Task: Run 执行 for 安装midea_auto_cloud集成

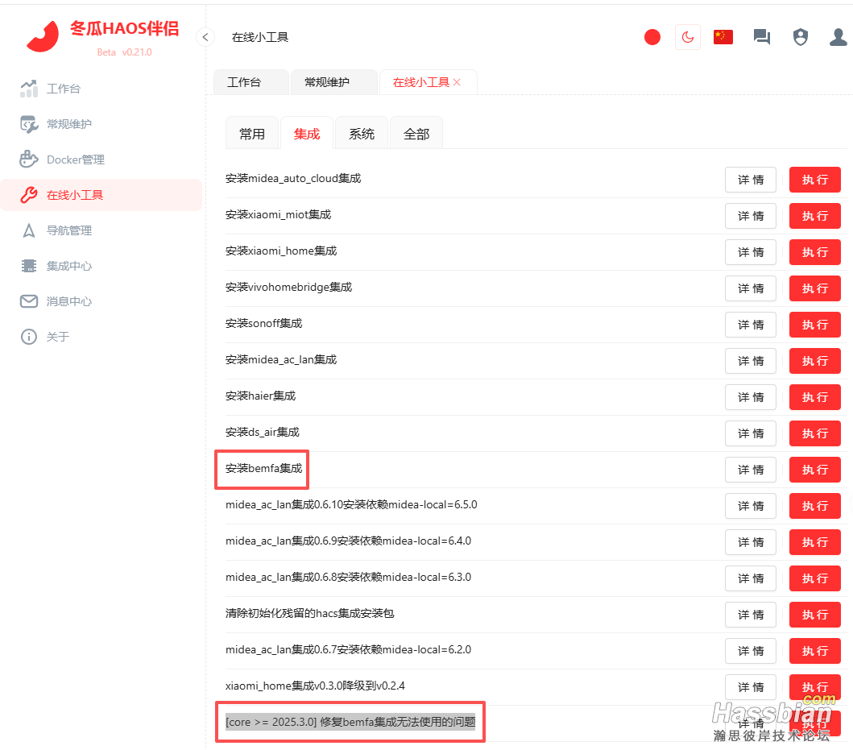Action: click(x=815, y=180)
